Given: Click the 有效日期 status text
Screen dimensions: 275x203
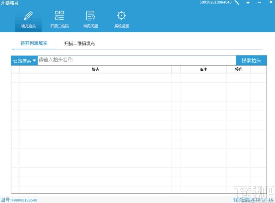Looking at the screenshot, I should (x=253, y=200).
